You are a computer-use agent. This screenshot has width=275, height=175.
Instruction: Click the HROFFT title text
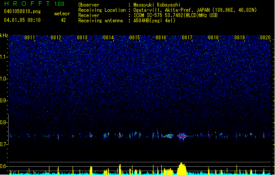point(27,3)
